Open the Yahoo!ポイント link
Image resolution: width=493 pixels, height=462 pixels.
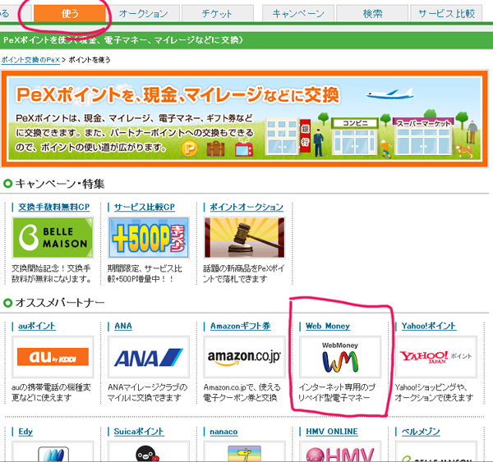[429, 326]
